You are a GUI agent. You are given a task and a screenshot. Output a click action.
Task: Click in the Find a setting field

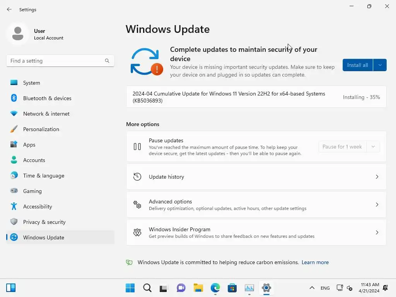pyautogui.click(x=60, y=61)
